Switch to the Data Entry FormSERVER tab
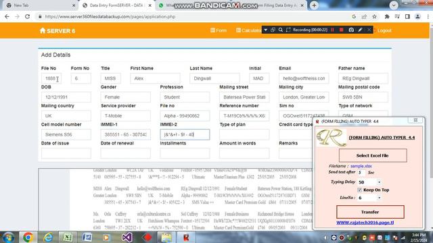 tap(116, 5)
